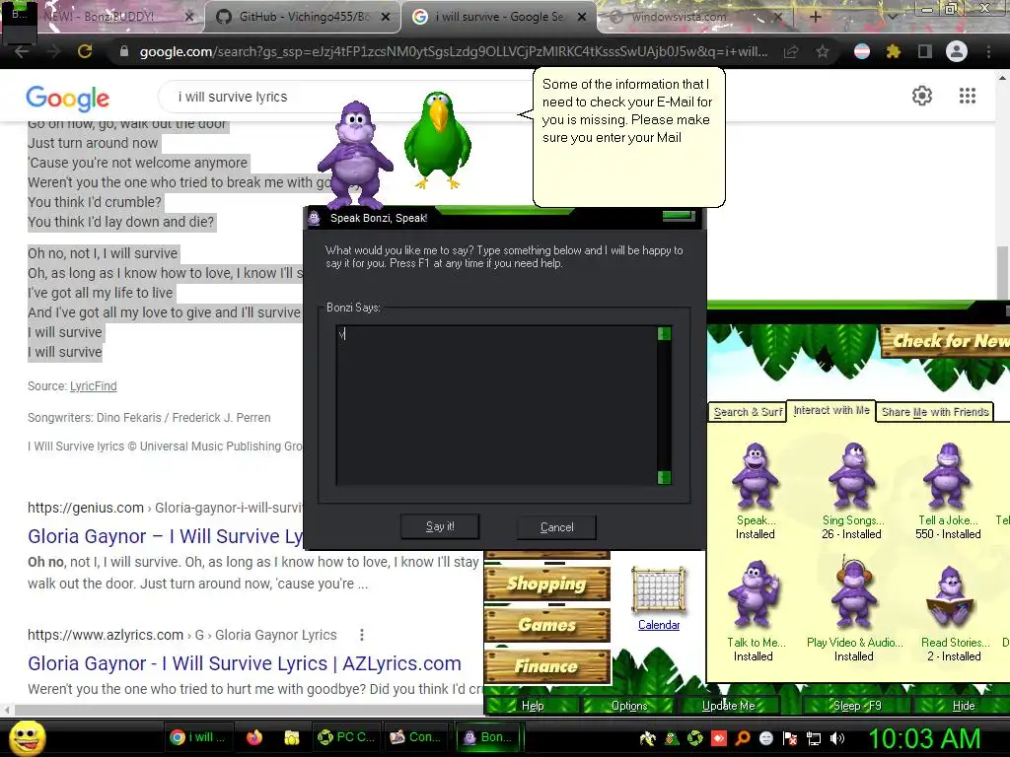Open more options for AZLyrics result
Screen dimensions: 1010x757
(x=362, y=635)
